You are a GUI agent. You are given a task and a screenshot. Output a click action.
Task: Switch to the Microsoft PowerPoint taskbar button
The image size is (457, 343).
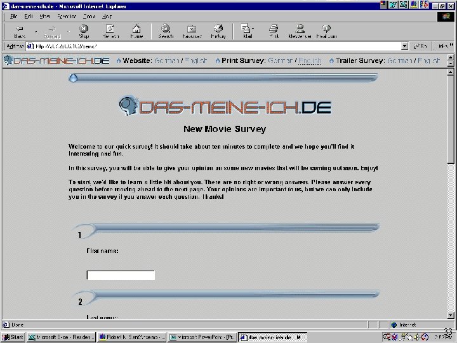202,337
